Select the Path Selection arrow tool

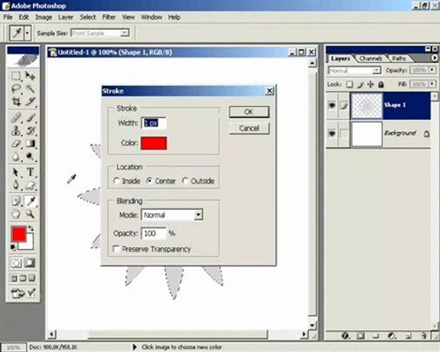tap(16, 172)
